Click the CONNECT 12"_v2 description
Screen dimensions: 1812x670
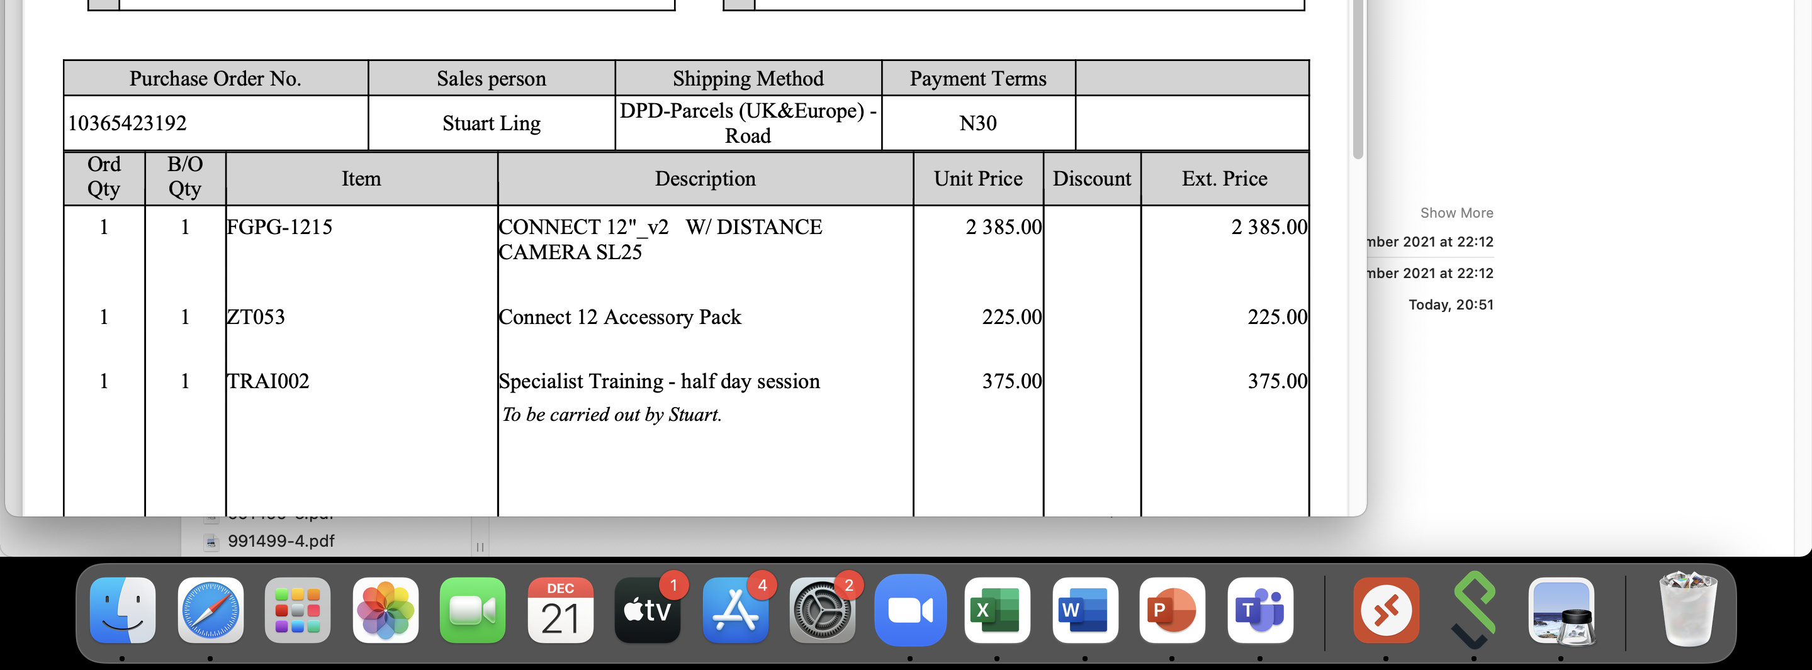point(660,239)
